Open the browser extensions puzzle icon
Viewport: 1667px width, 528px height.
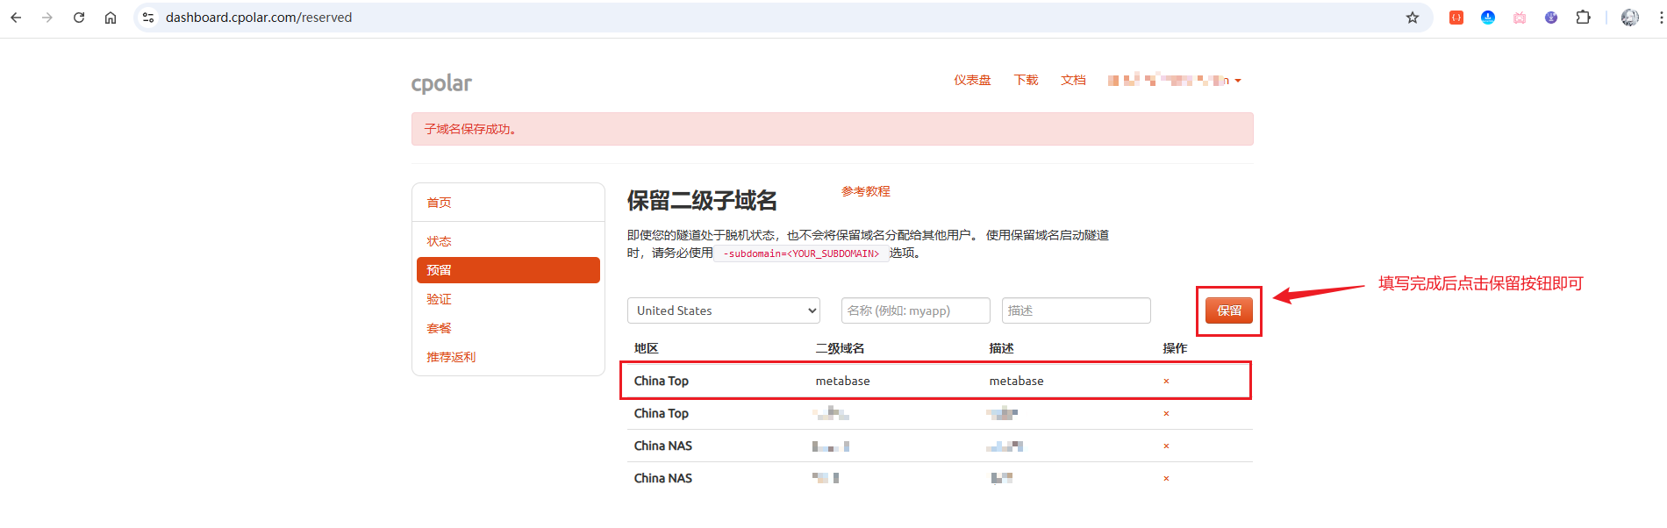1583,18
